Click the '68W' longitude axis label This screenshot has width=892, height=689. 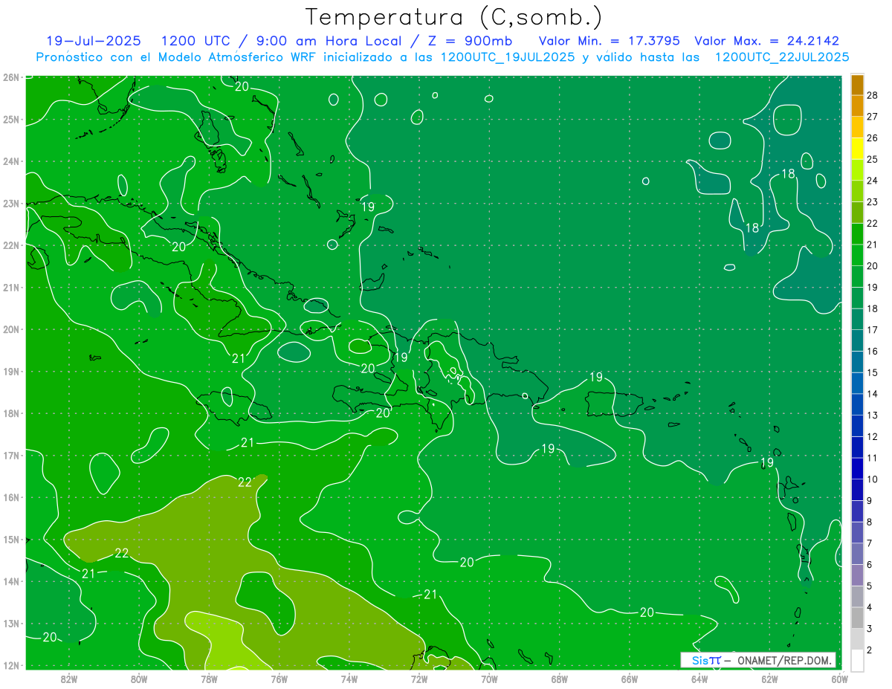[560, 679]
